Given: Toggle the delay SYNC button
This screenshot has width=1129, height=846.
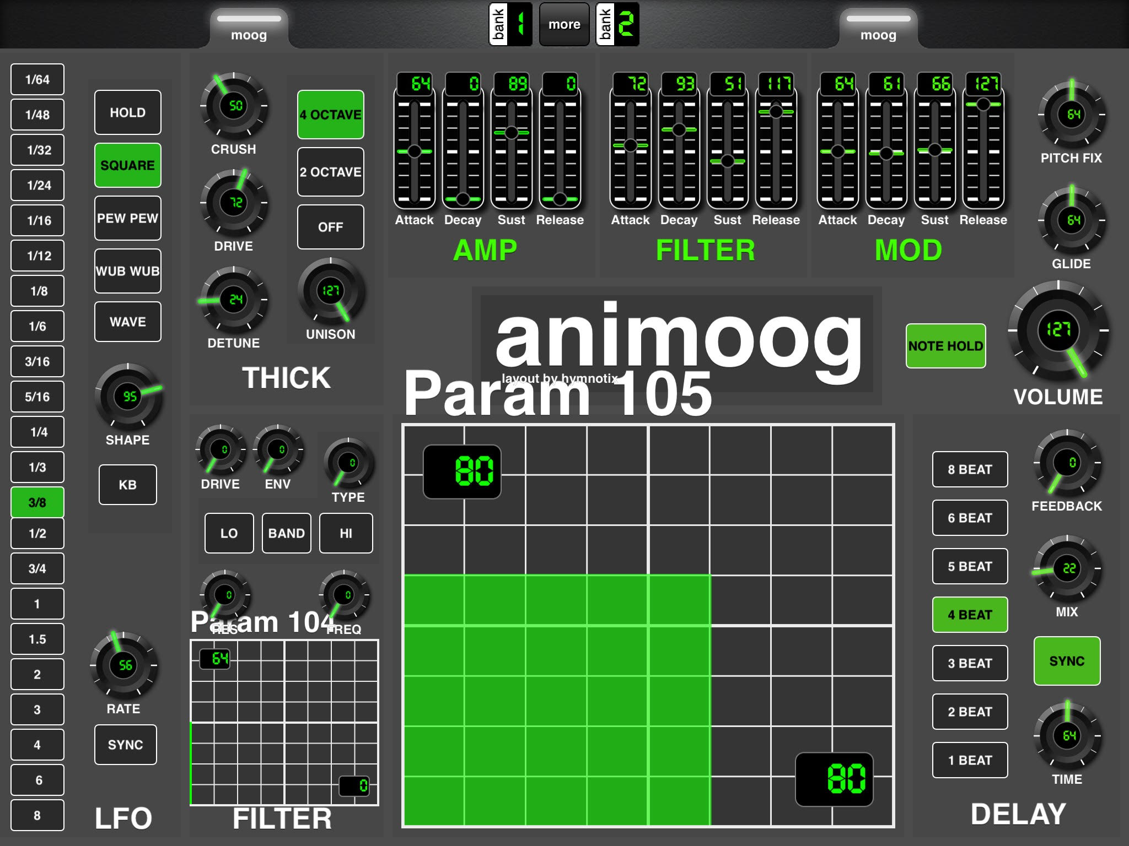Looking at the screenshot, I should (x=1067, y=661).
